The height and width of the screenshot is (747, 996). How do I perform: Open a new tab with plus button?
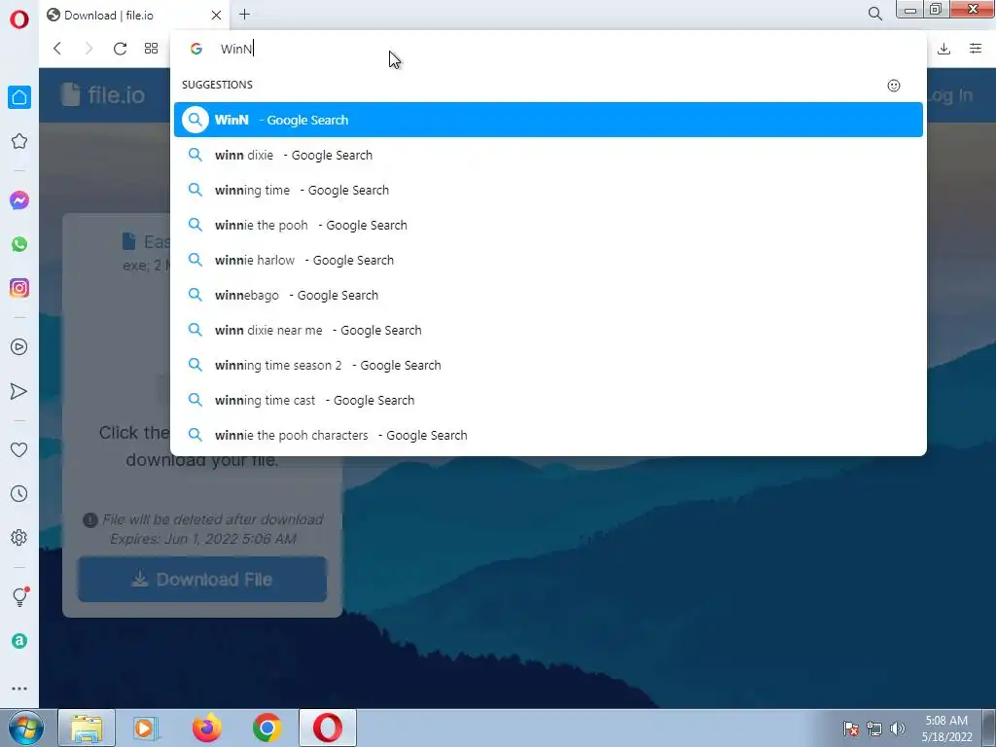(x=244, y=14)
